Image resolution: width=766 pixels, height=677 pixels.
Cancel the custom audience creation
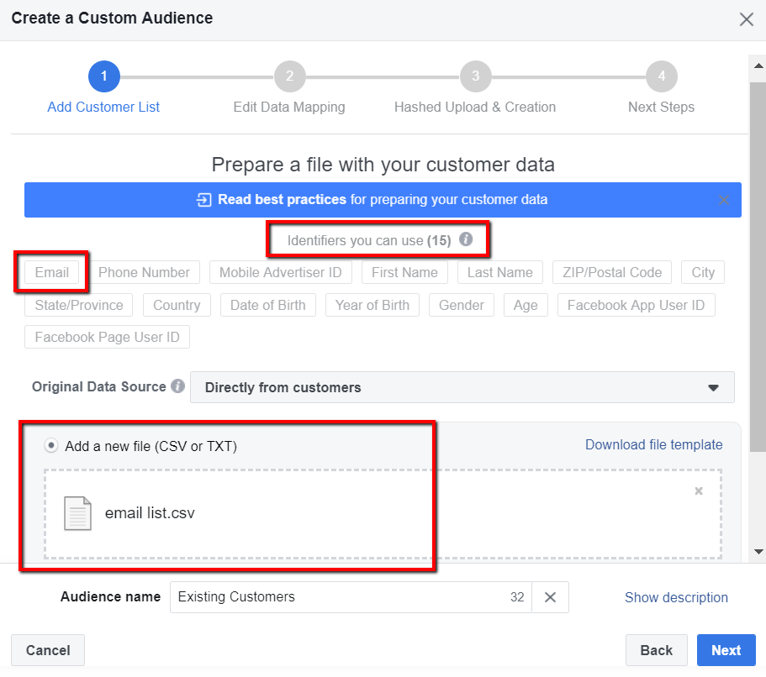pos(48,650)
